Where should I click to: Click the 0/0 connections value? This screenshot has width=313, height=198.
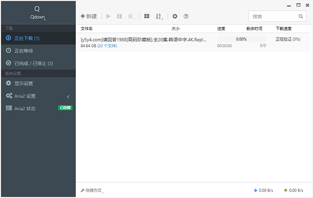point(263,46)
